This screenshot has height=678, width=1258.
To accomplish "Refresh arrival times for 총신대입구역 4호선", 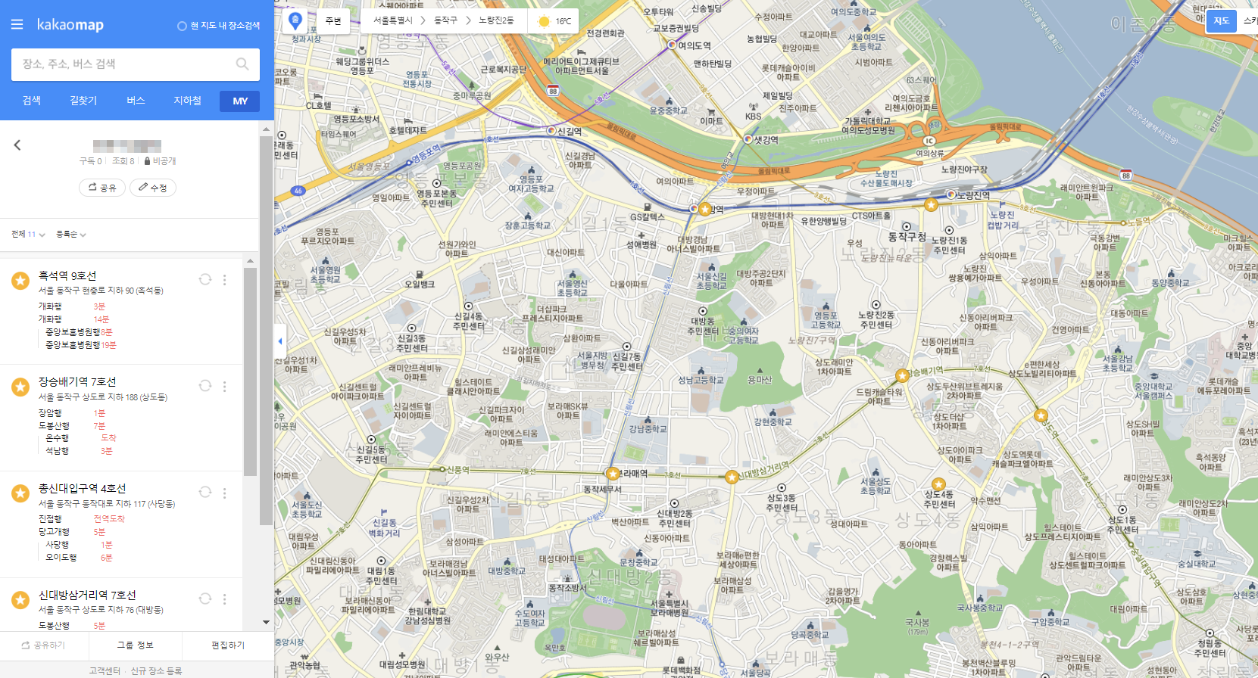I will pyautogui.click(x=204, y=492).
